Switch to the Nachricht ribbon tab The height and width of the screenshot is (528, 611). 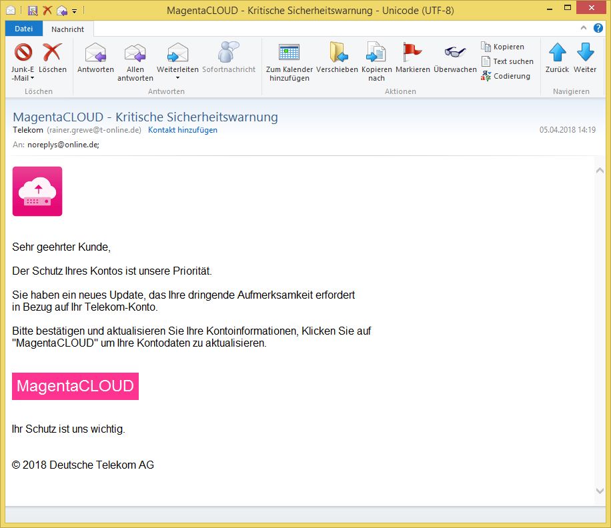coord(67,29)
